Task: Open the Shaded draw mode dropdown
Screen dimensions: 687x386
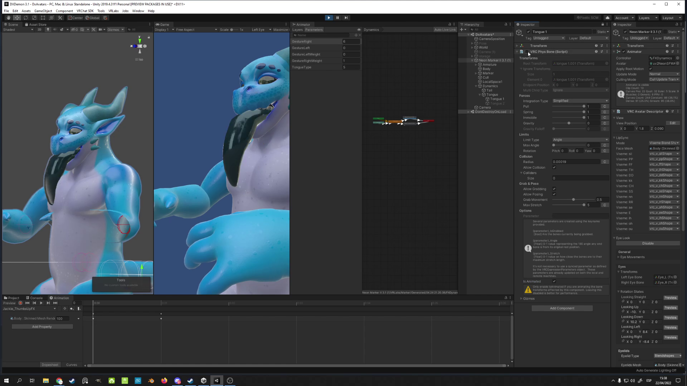Action: (x=18, y=30)
